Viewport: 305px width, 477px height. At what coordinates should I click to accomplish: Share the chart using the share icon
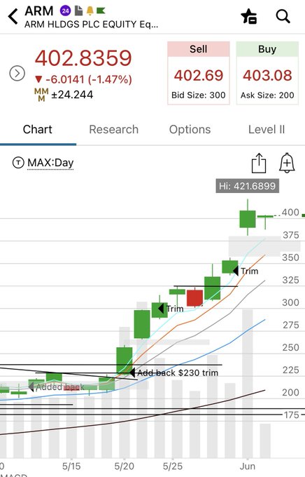[259, 163]
